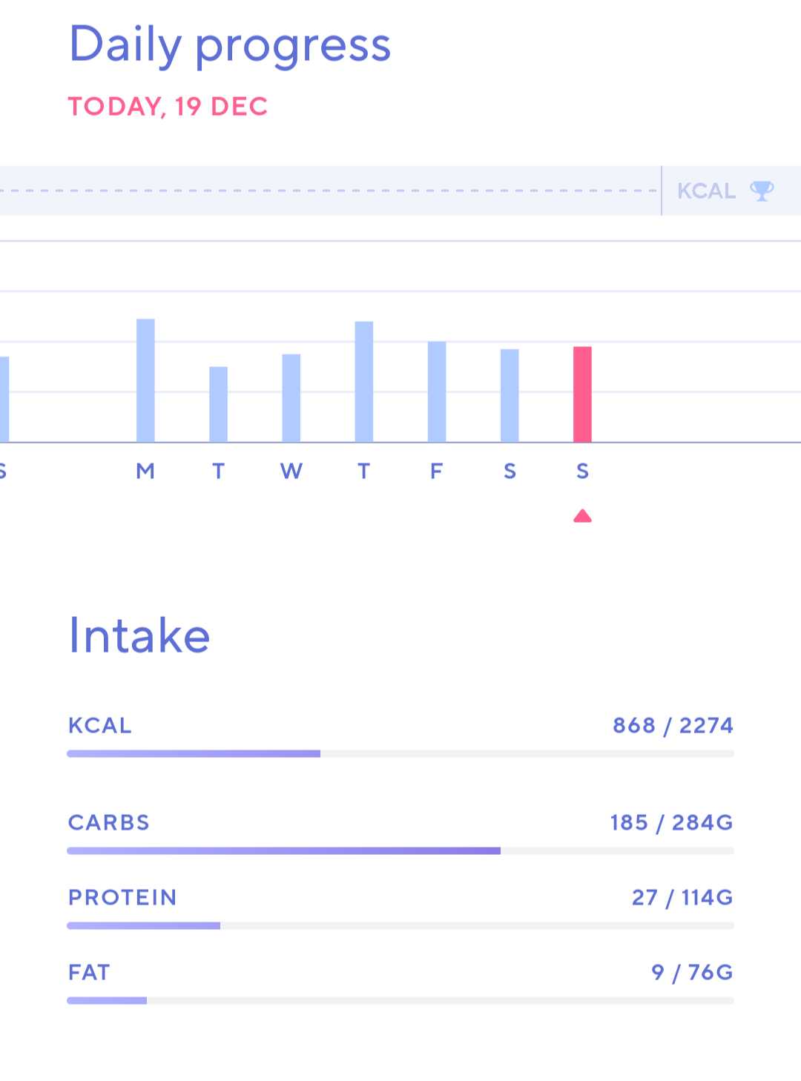Viewport: 801px width, 1081px height.
Task: Click the KCAL goal label
Action: pyautogui.click(x=706, y=191)
